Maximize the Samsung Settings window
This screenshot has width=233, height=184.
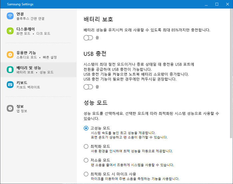[x=217, y=4]
